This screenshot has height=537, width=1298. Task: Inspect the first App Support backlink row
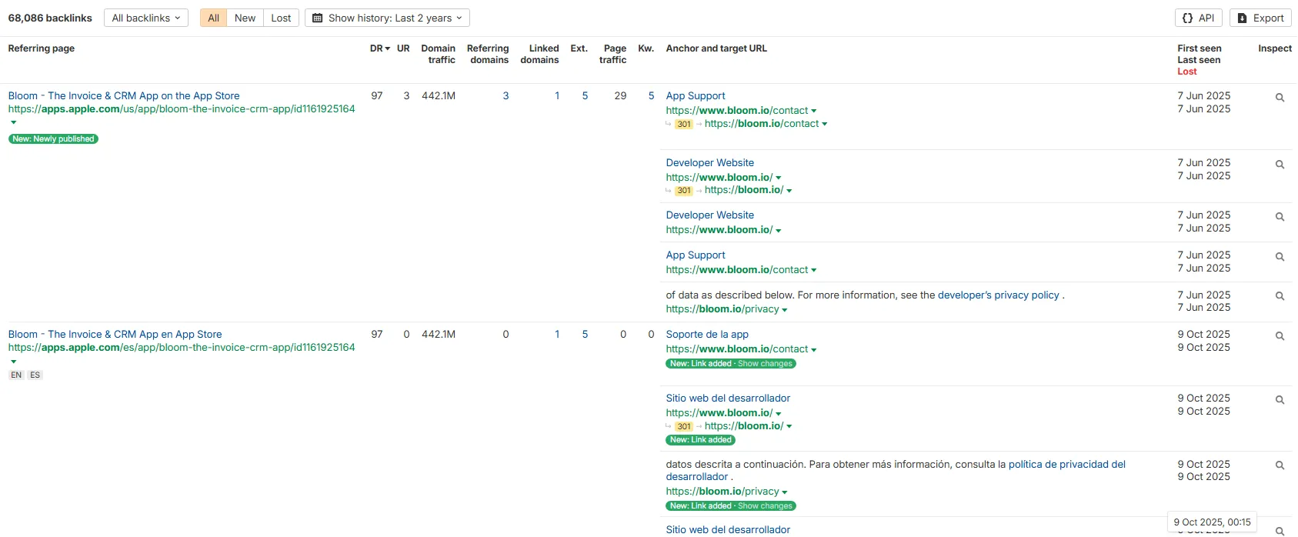pos(1280,98)
